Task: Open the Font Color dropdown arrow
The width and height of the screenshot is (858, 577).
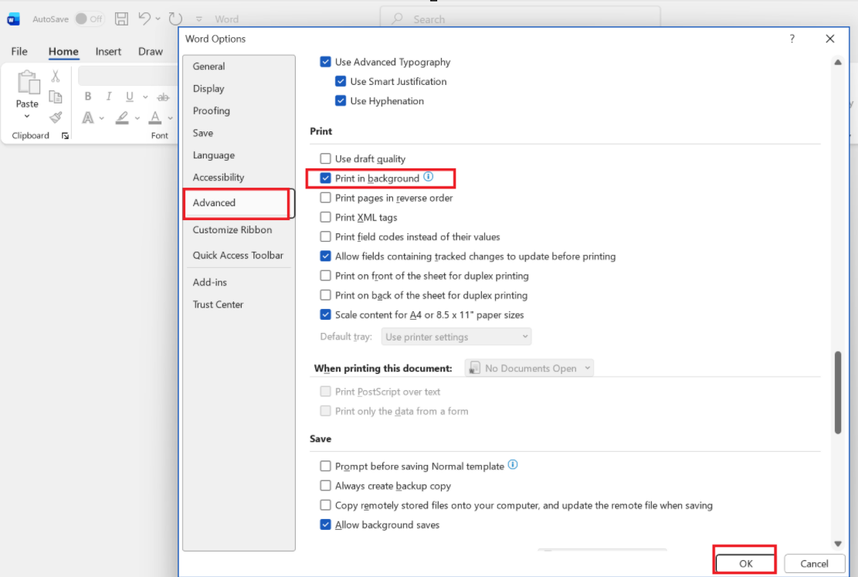Action: point(170,118)
